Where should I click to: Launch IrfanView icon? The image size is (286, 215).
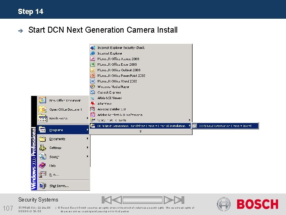[93, 104]
